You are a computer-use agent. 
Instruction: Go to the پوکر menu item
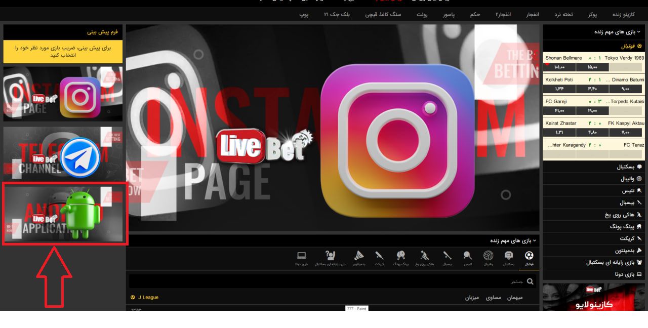[592, 15]
